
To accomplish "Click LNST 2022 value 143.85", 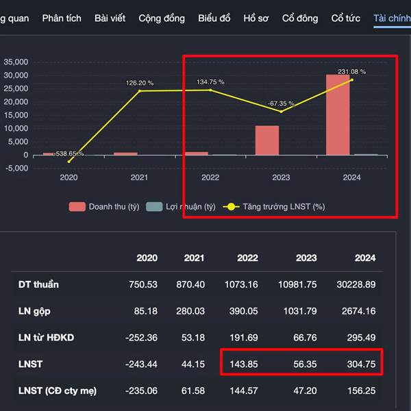I will [x=244, y=364].
